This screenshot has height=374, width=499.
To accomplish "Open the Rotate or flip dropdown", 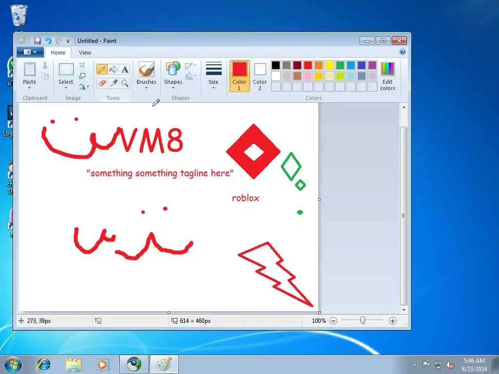I will [x=84, y=87].
